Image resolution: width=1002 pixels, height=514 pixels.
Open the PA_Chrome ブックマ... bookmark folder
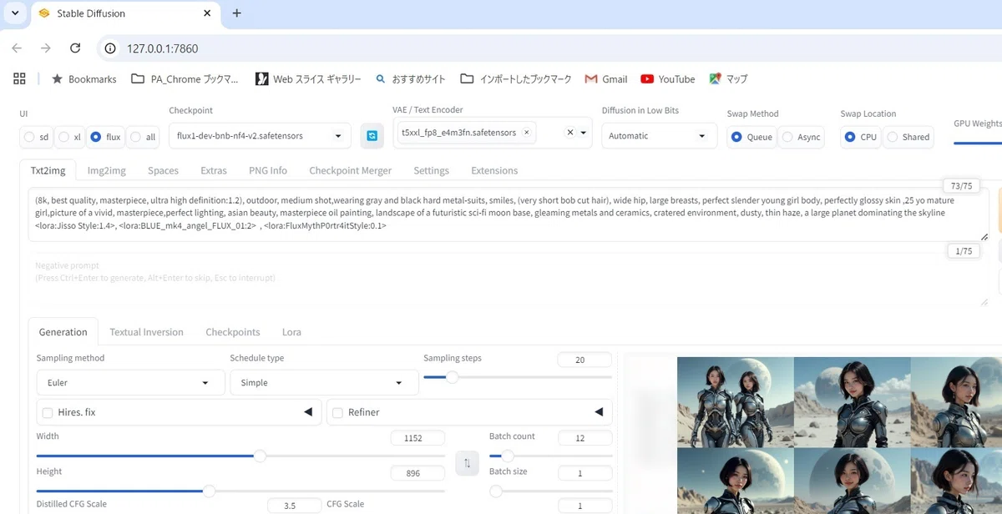[x=185, y=79]
